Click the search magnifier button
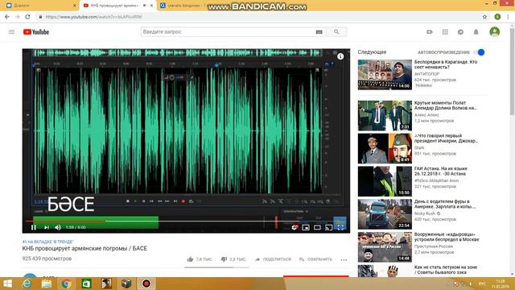The image size is (515, 290). point(336,32)
